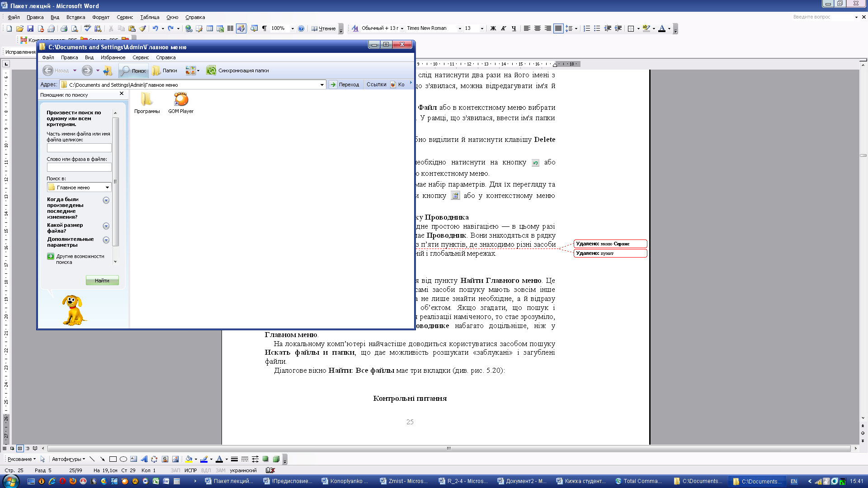Apply numbered list formatting
The height and width of the screenshot is (488, 868).
(587, 28)
